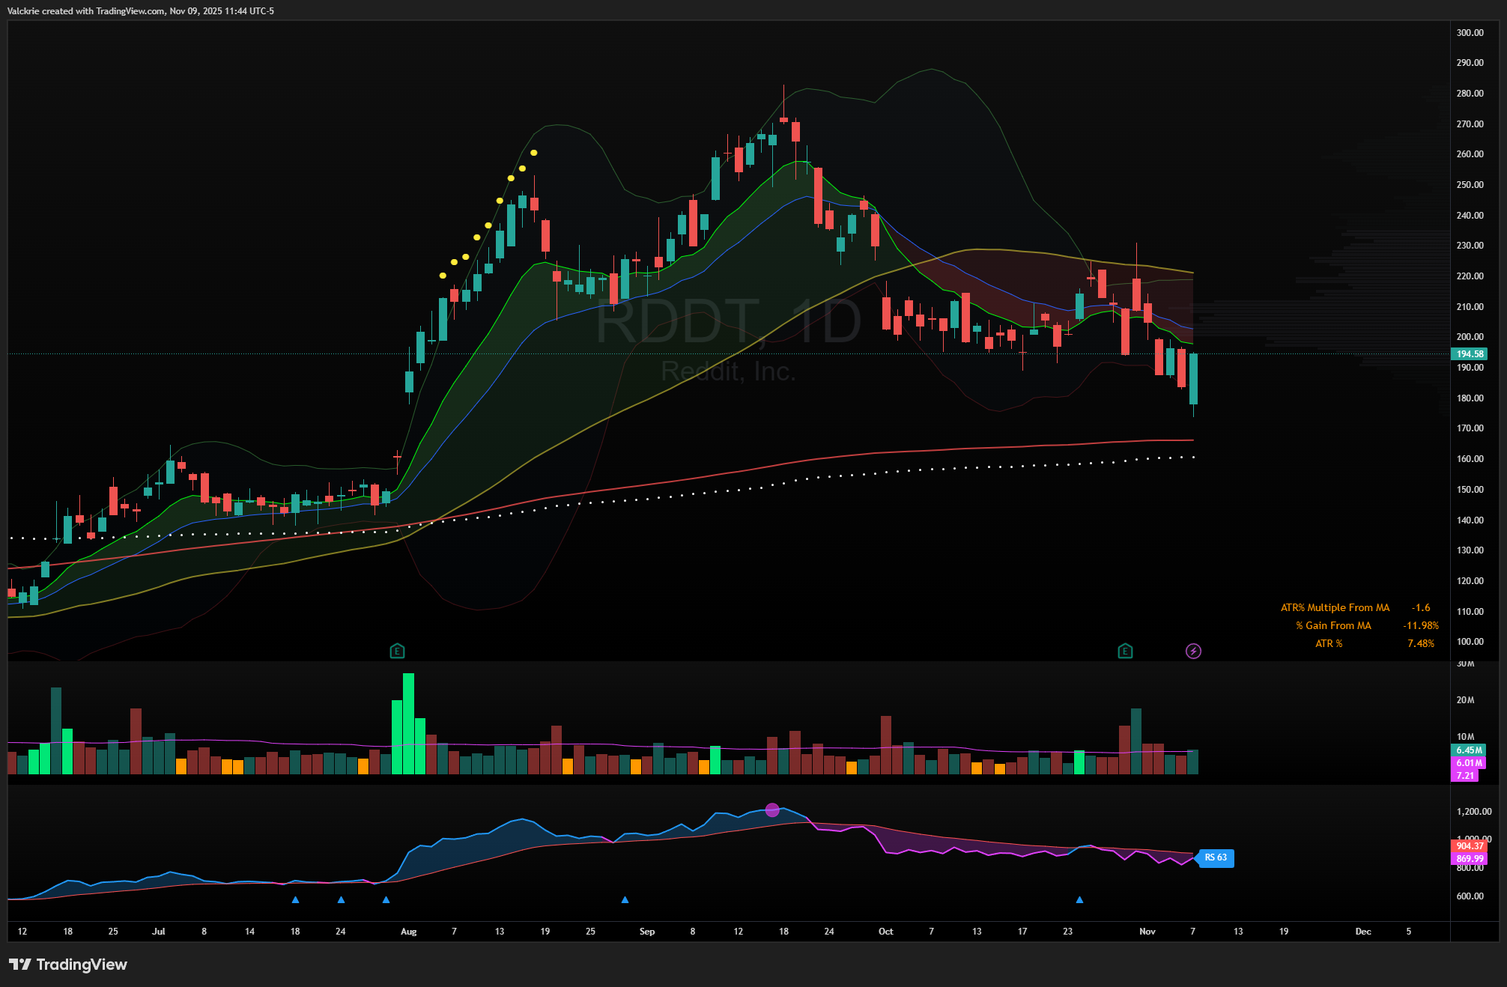Click the earnings E icon near August
This screenshot has width=1507, height=987.
(397, 651)
